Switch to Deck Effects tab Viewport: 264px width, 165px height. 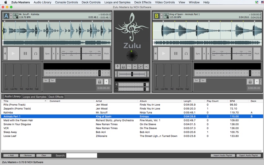[x=56, y=97]
